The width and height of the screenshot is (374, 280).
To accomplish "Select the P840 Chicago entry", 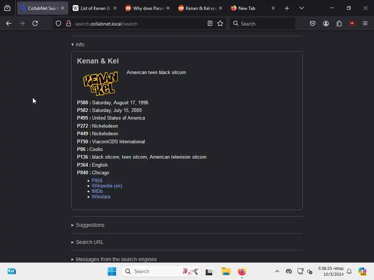I will click(x=93, y=172).
